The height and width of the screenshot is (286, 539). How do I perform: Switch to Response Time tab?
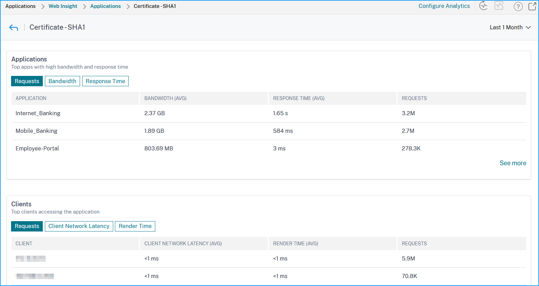tap(105, 81)
